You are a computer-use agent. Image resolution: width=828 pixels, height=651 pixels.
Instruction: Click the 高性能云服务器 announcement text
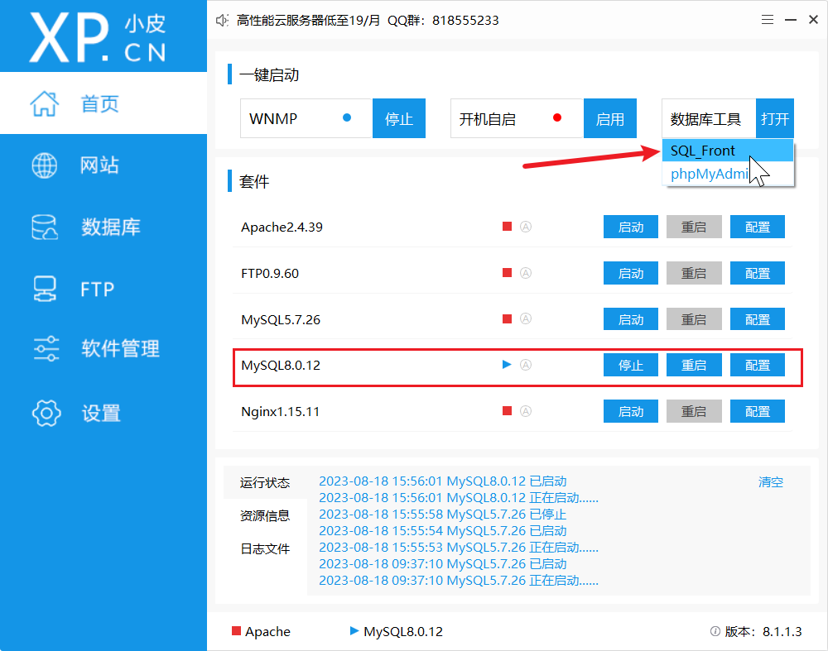coord(368,21)
